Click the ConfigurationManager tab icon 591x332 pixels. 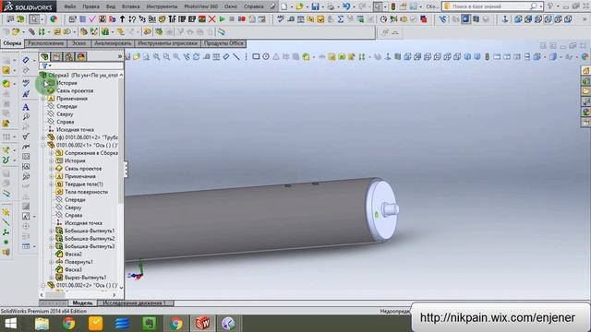click(x=68, y=56)
